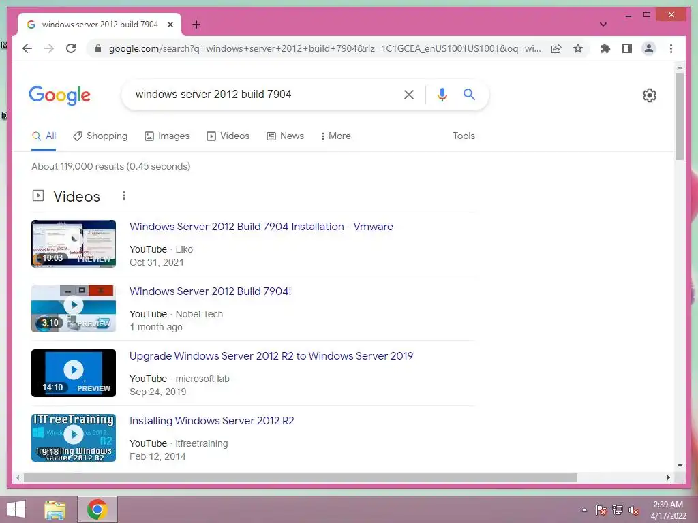Go back with the browser back arrow

pos(27,48)
